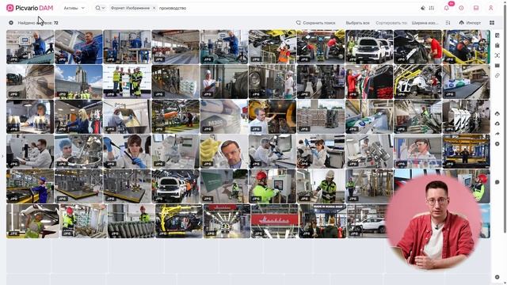Select thumbnail of blonde woman in blue jacket
Viewport: 507px width, 285px height.
tap(78, 116)
